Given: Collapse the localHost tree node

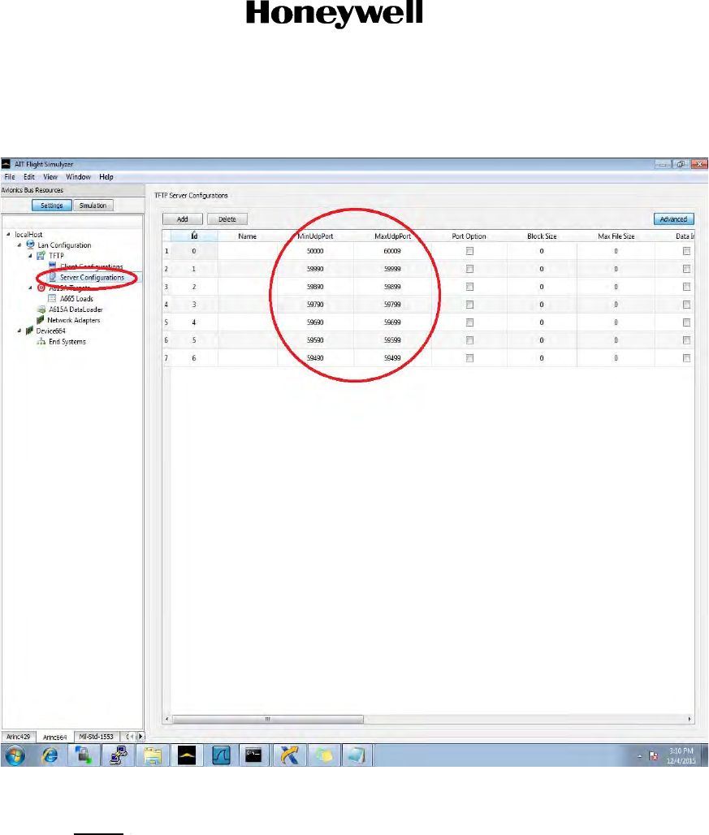Looking at the screenshot, I should tap(8, 234).
